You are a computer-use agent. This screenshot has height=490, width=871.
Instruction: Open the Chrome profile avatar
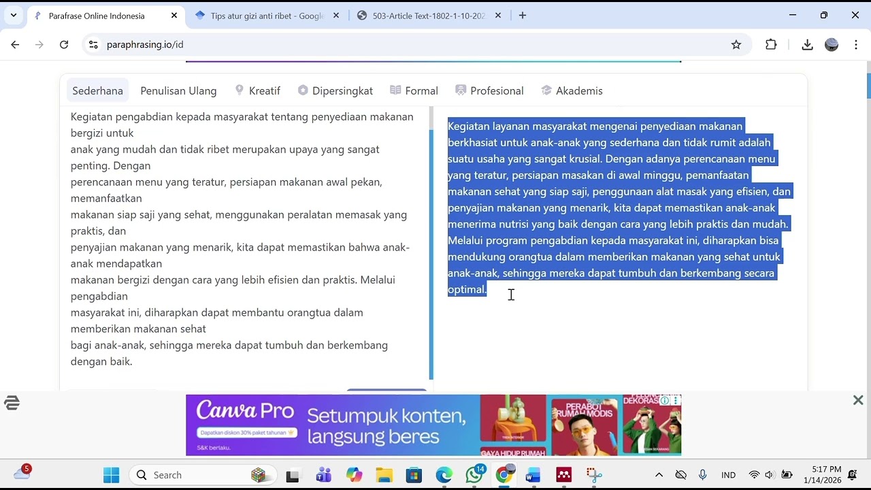[x=832, y=44]
